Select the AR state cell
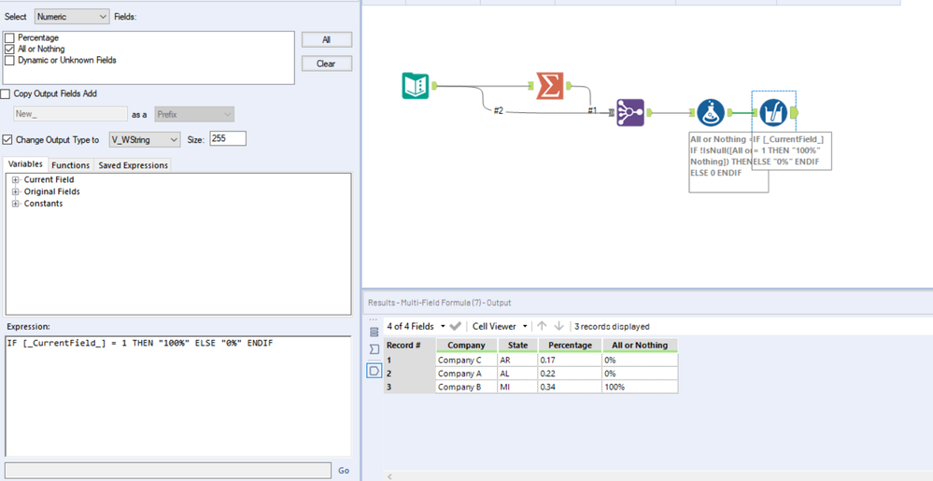933x481 pixels. point(517,361)
